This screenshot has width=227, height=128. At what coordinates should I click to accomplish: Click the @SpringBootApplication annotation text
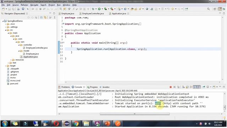[x=81, y=30]
